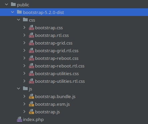The image size is (148, 124).
Task: Click the bootstrap.bundle.js file icon
Action: [31, 96]
